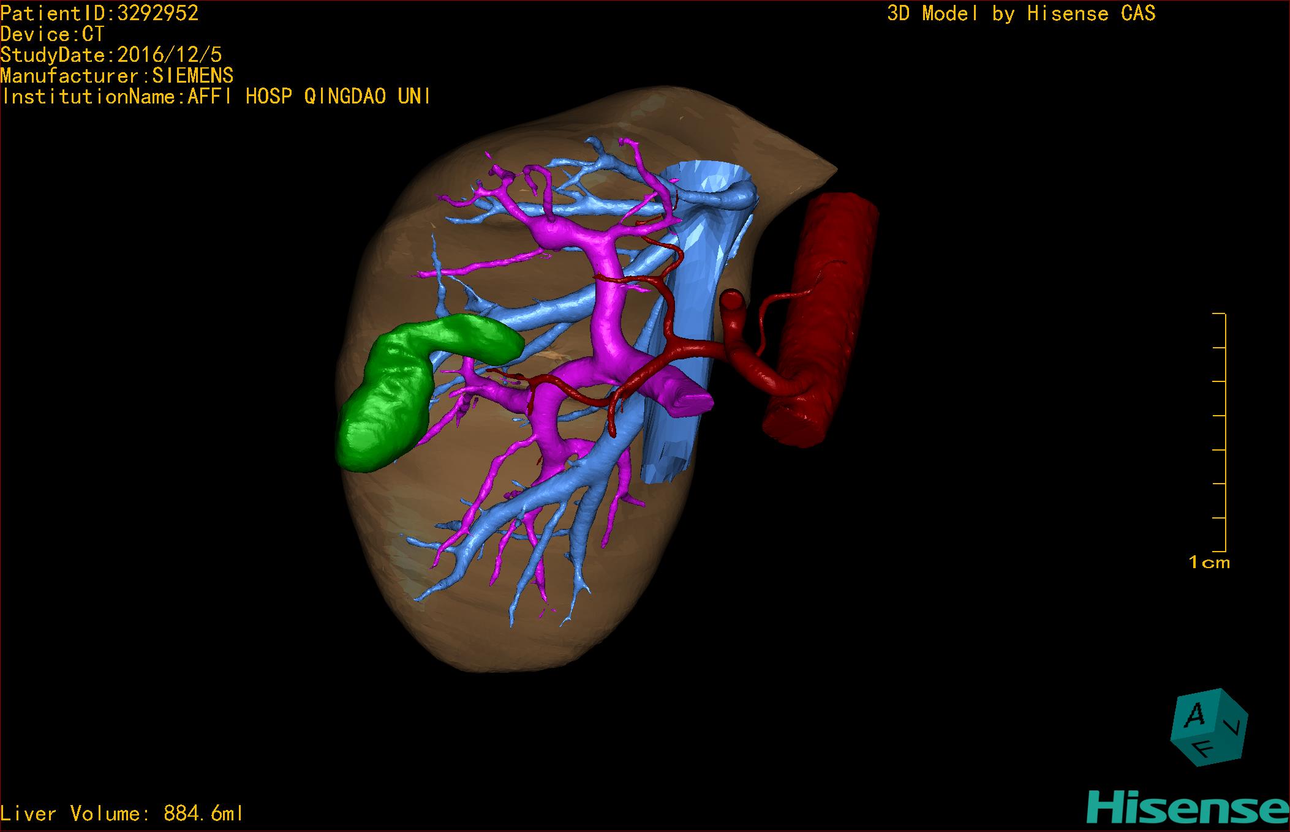This screenshot has height=832, width=1290.
Task: Click the Hisense logo in bottom corner
Action: pyautogui.click(x=1187, y=808)
